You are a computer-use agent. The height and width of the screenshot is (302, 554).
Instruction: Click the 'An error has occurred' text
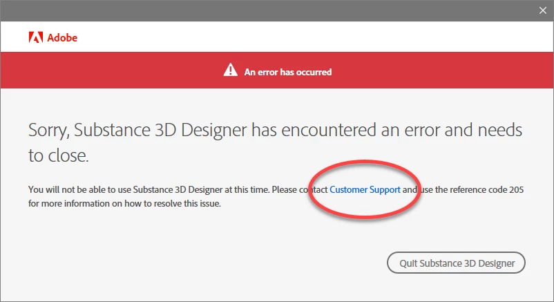pyautogui.click(x=288, y=72)
